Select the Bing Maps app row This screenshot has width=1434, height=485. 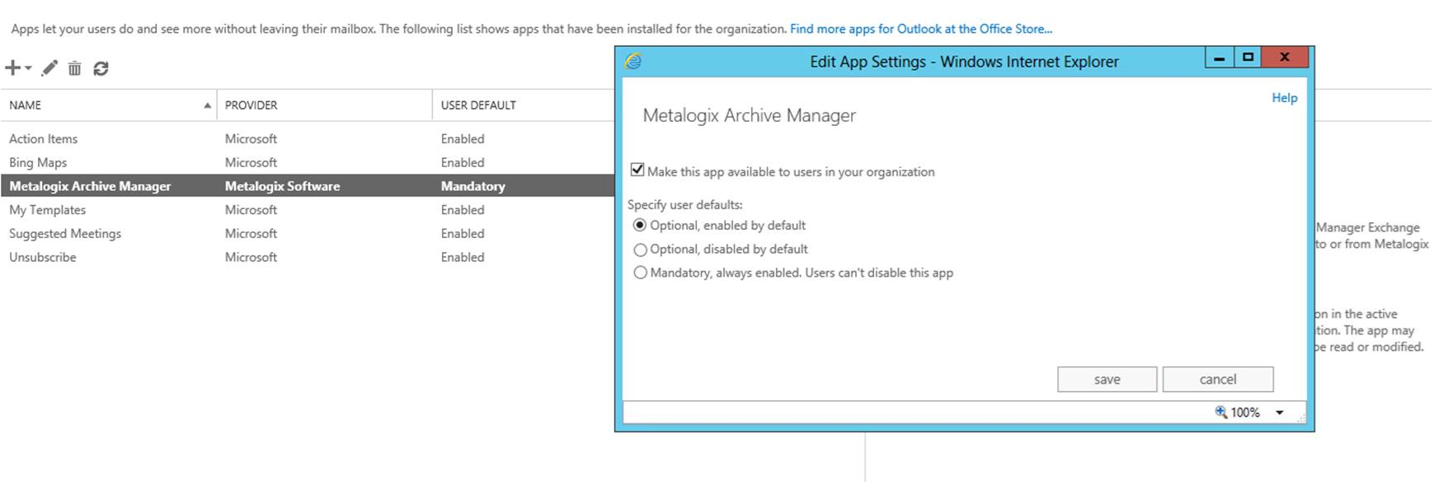[38, 162]
